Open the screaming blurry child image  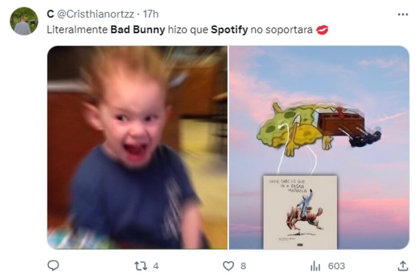pos(137,148)
